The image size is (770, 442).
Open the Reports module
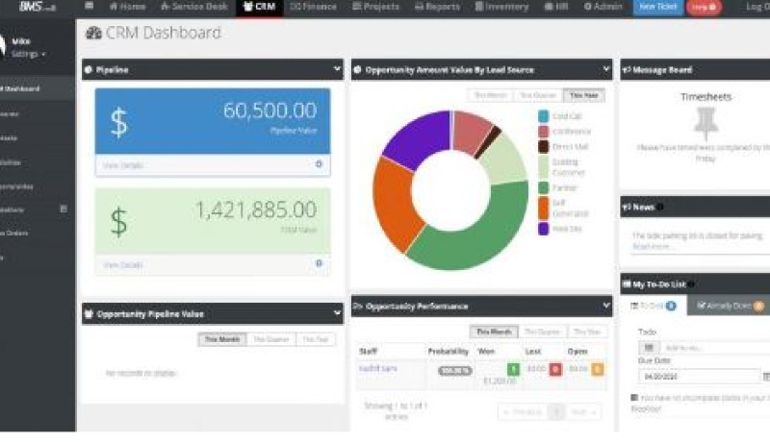coord(438,7)
